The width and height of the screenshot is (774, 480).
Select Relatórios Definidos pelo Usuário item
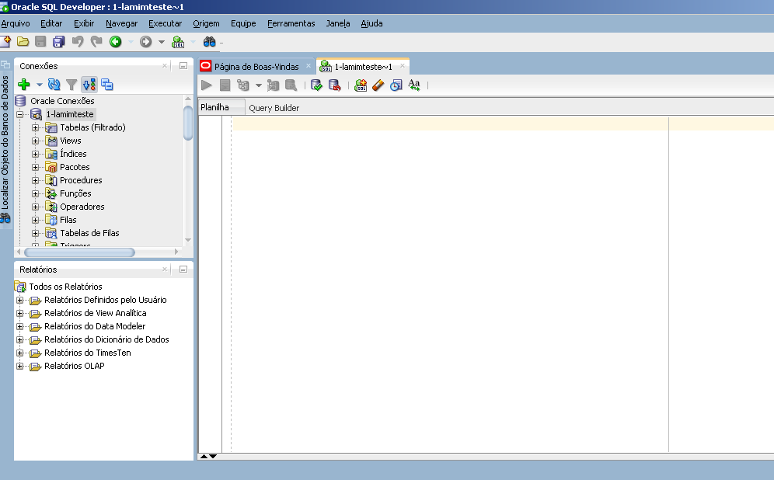(105, 301)
